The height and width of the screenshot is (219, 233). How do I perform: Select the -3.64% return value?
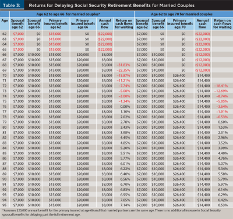pyautogui.click(x=222, y=107)
